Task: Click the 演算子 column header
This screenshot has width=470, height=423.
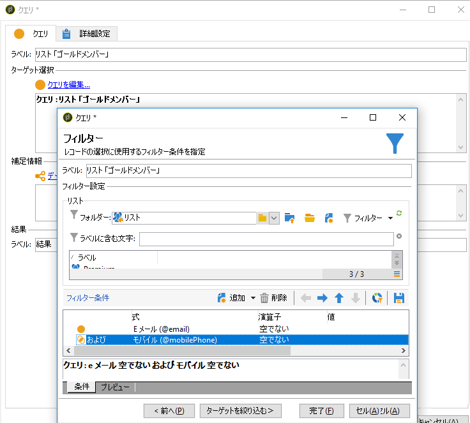Action: pyautogui.click(x=292, y=316)
